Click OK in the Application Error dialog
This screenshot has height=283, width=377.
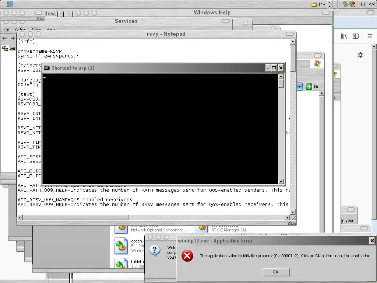click(276, 272)
